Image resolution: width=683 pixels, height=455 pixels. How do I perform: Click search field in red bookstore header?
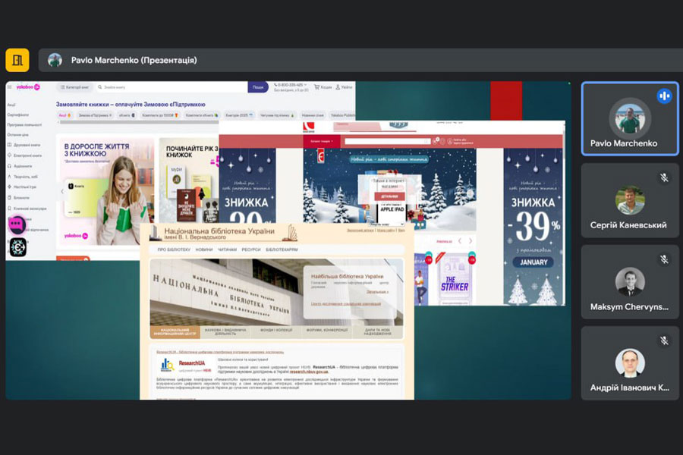pos(387,141)
